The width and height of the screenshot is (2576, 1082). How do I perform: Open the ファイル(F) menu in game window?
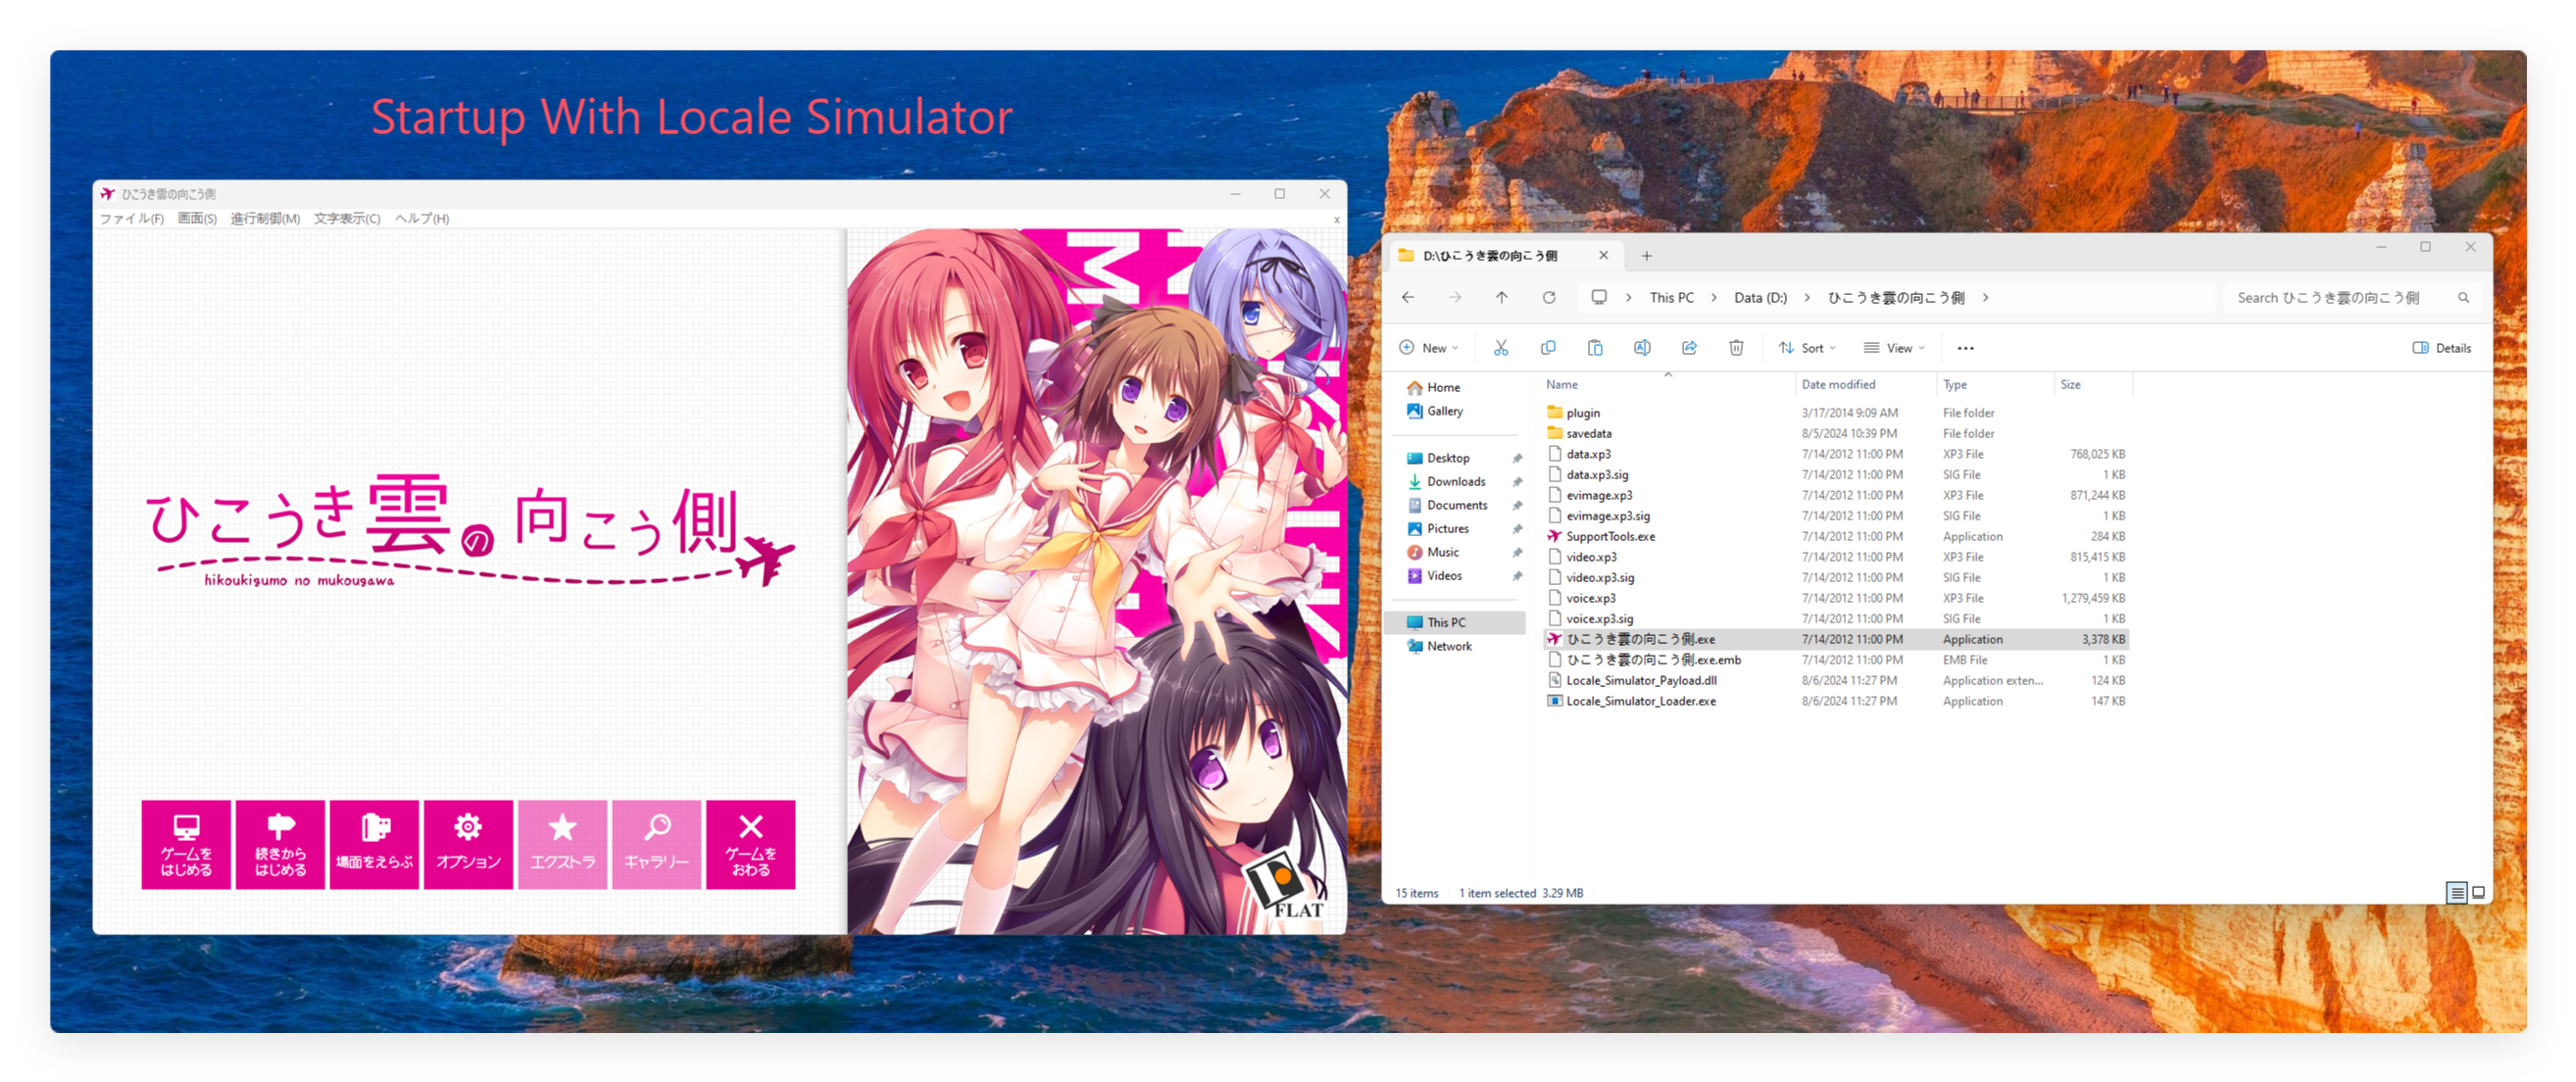click(131, 219)
